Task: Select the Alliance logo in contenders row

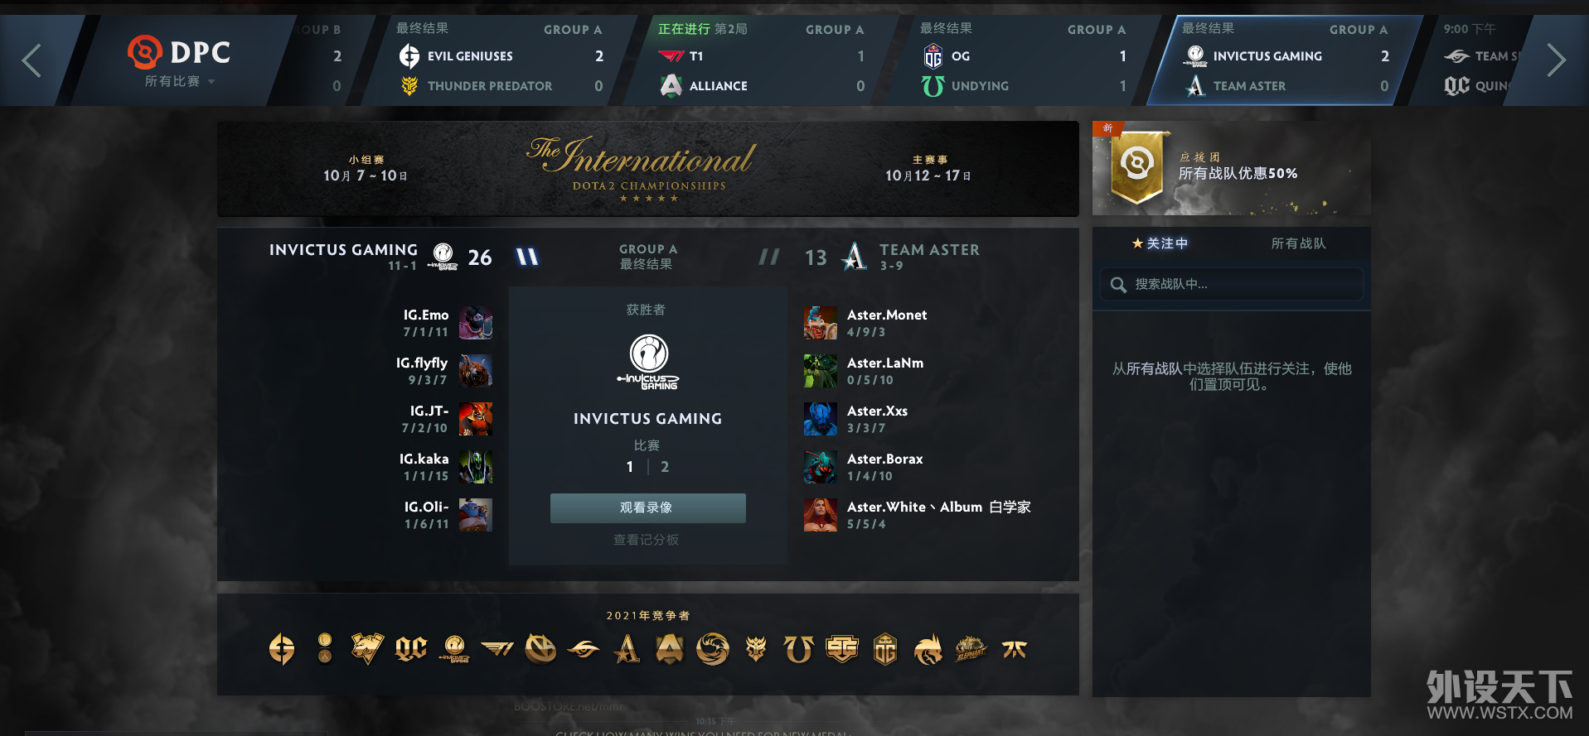Action: (x=670, y=649)
